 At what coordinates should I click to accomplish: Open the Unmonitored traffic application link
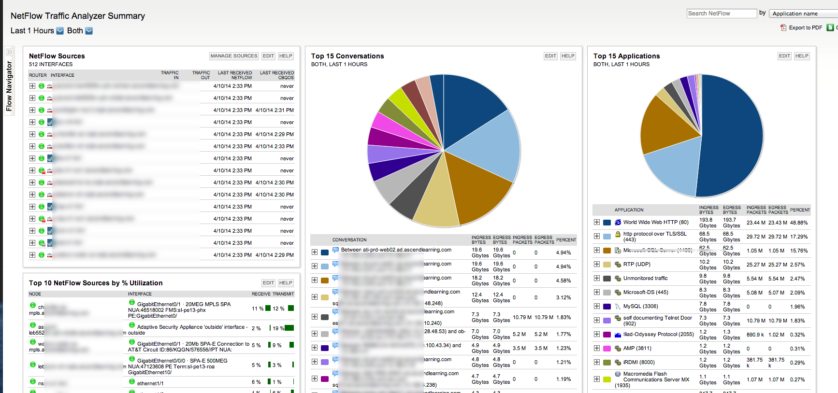click(x=645, y=279)
